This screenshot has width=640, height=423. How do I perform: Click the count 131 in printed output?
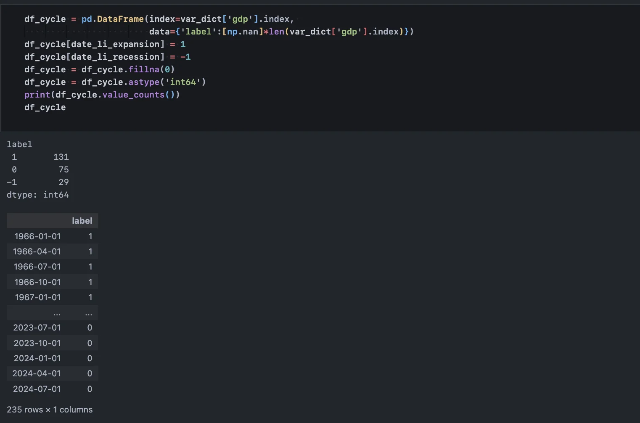61,157
